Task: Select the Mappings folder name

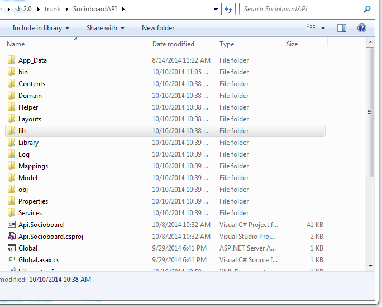Action: (x=33, y=166)
